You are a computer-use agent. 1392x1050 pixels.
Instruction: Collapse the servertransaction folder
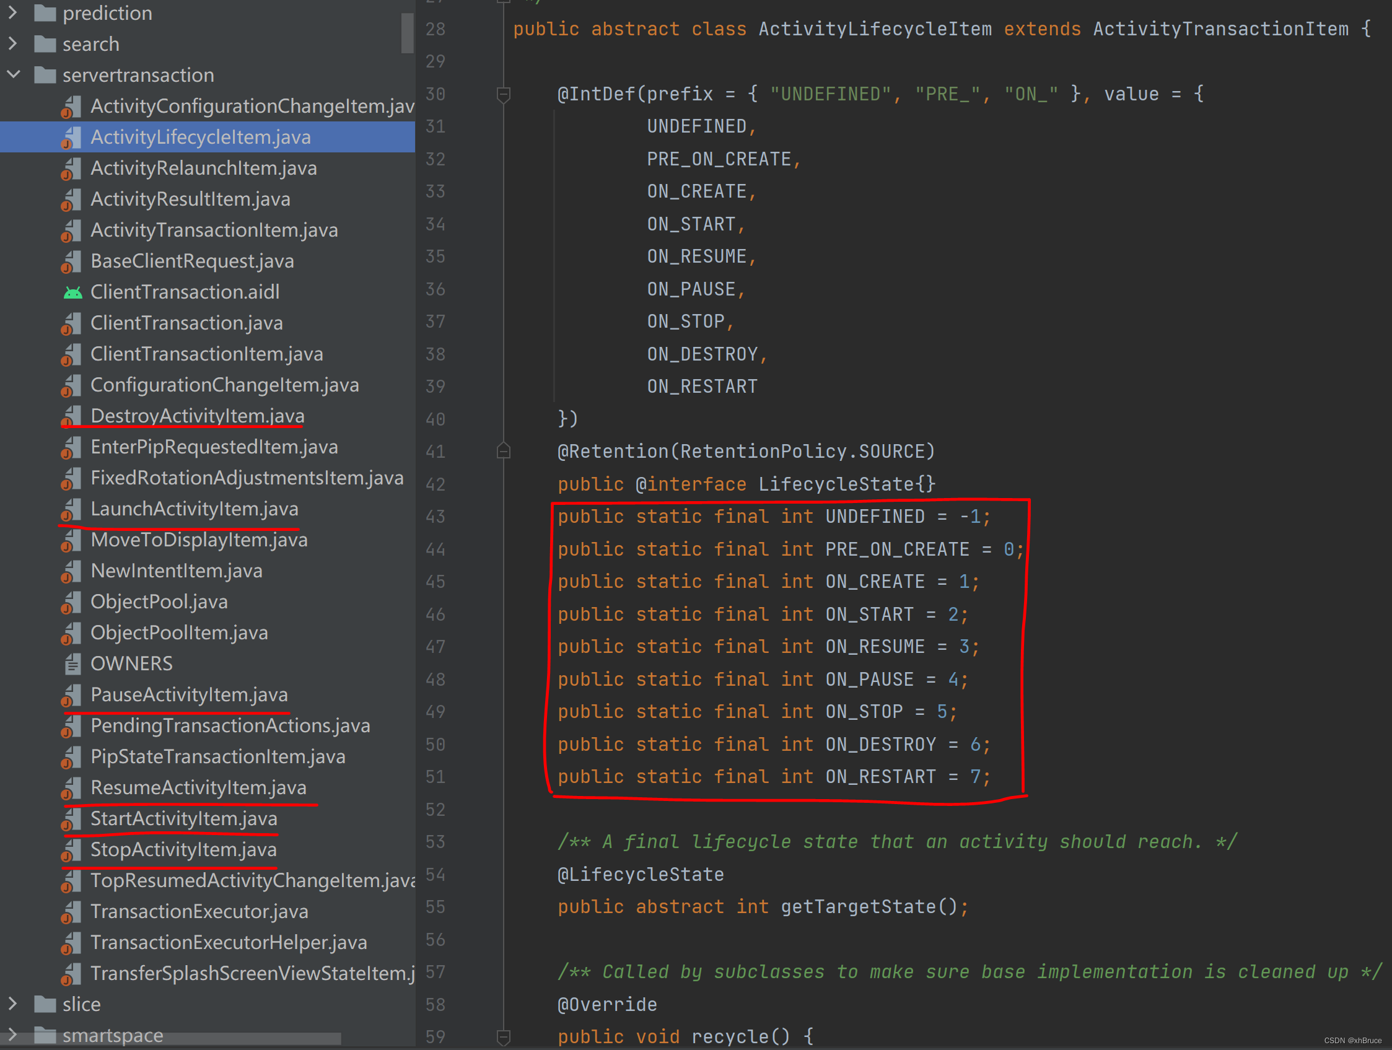tap(13, 75)
